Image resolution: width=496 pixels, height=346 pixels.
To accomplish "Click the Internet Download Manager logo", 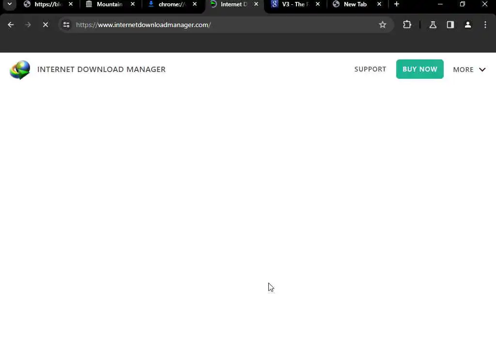I will (20, 70).
